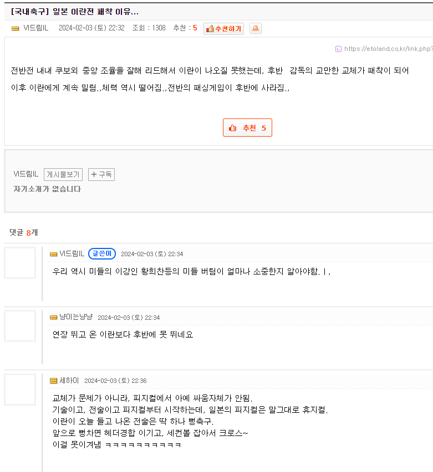Viewport: 433px width, 472px height.
Task: Click the level icon on the first comment
Action: click(54, 254)
